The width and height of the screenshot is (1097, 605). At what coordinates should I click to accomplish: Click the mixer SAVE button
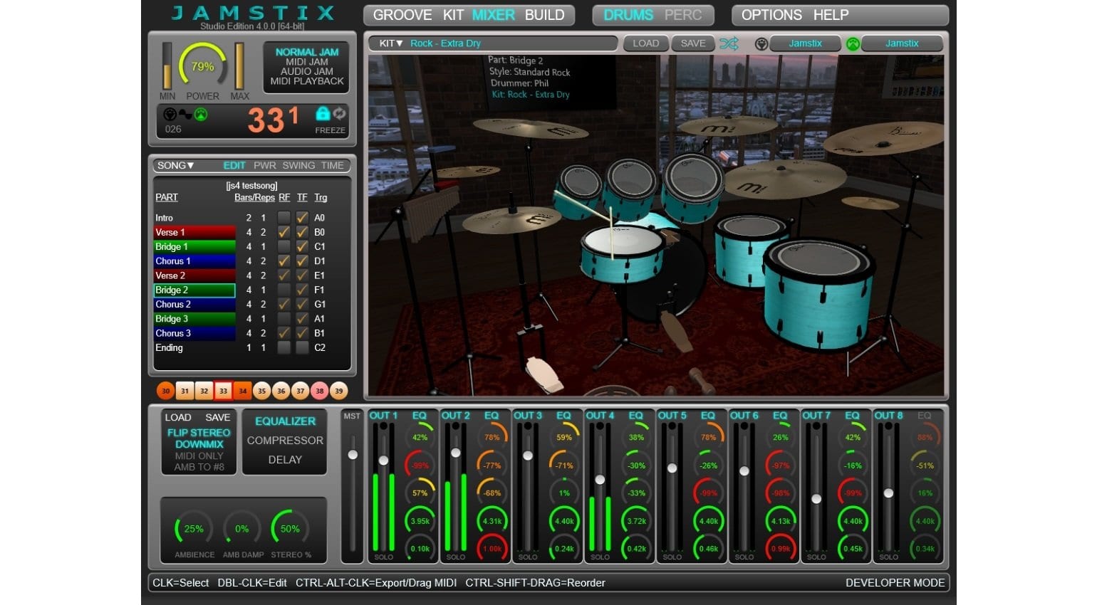217,418
